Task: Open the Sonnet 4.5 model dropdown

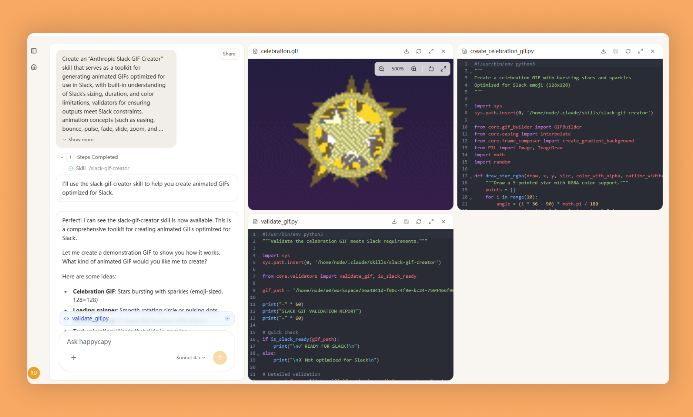Action: point(190,358)
